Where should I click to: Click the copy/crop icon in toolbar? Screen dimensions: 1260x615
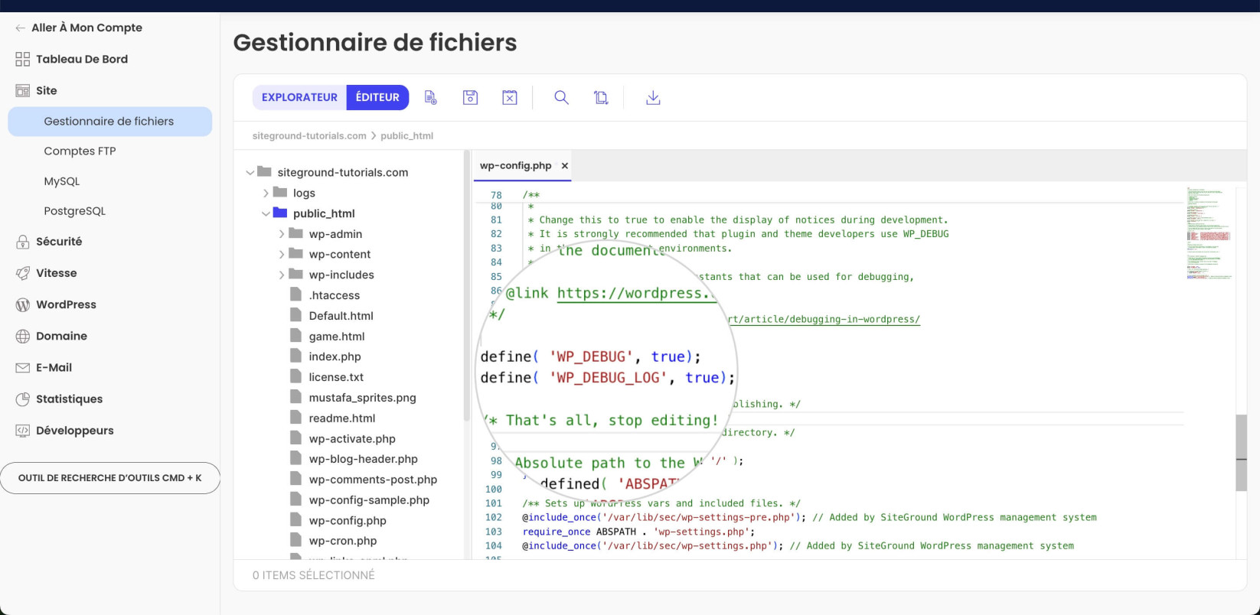(601, 97)
